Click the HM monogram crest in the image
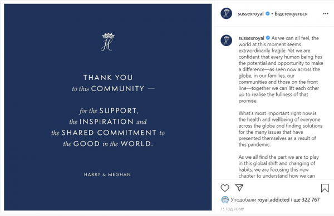This screenshot has width=334, height=216. tap(108, 42)
